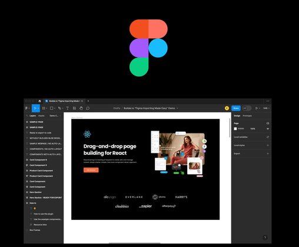
Task: Open present options dropdown arrow
Action: coord(260,108)
